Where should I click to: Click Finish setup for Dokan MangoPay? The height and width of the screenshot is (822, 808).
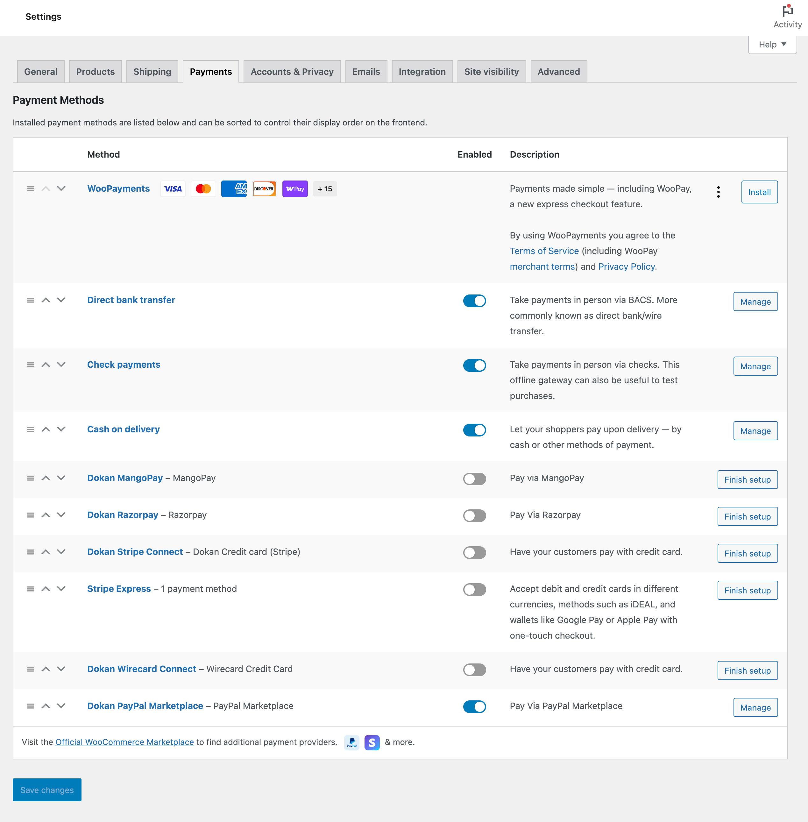(x=747, y=479)
